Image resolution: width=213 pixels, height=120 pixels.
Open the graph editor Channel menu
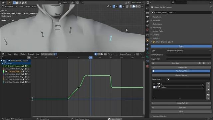coord(31,54)
